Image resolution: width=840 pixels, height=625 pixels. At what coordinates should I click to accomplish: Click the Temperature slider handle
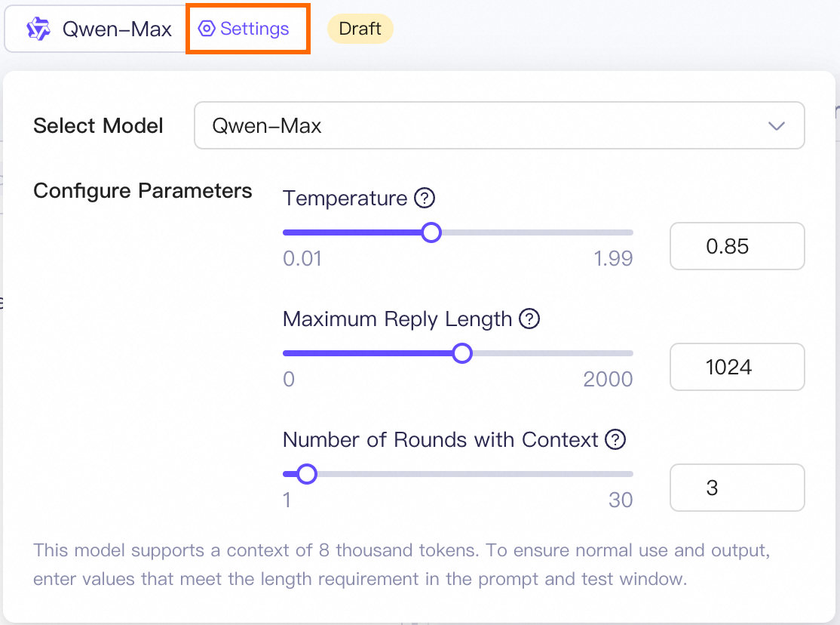click(431, 232)
